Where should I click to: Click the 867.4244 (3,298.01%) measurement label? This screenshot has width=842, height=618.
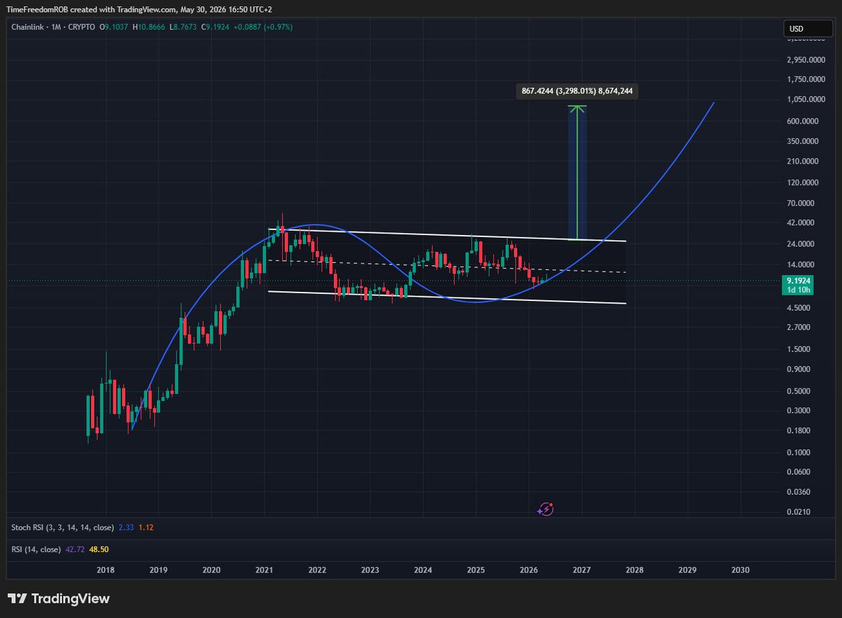[x=577, y=91]
